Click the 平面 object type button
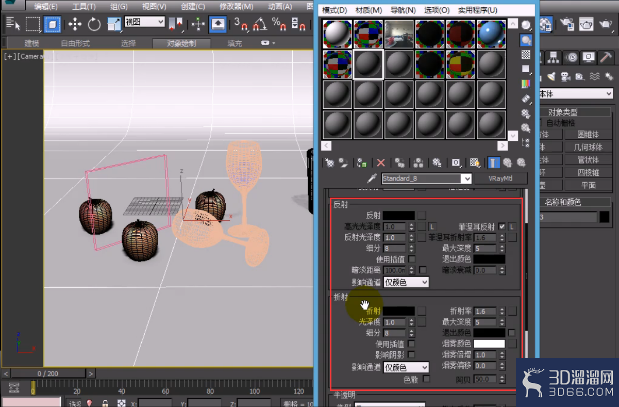619x407 pixels. pyautogui.click(x=588, y=185)
